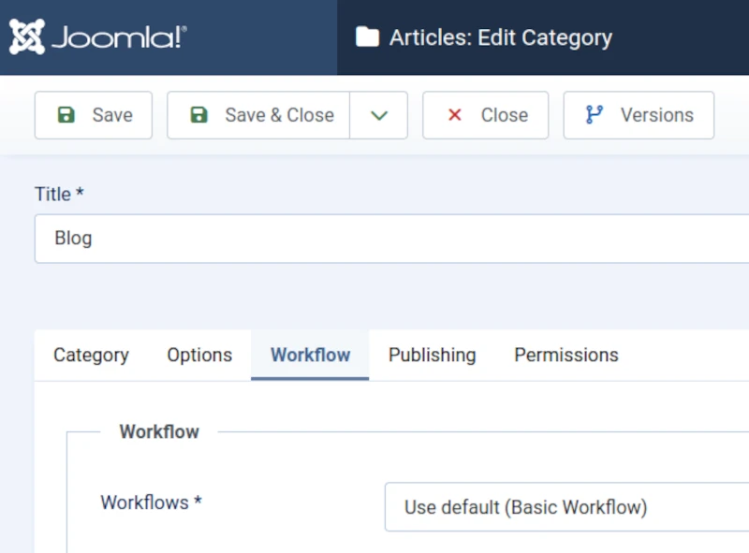
Task: Click the Articles: Edit Category header text
Action: coord(503,37)
